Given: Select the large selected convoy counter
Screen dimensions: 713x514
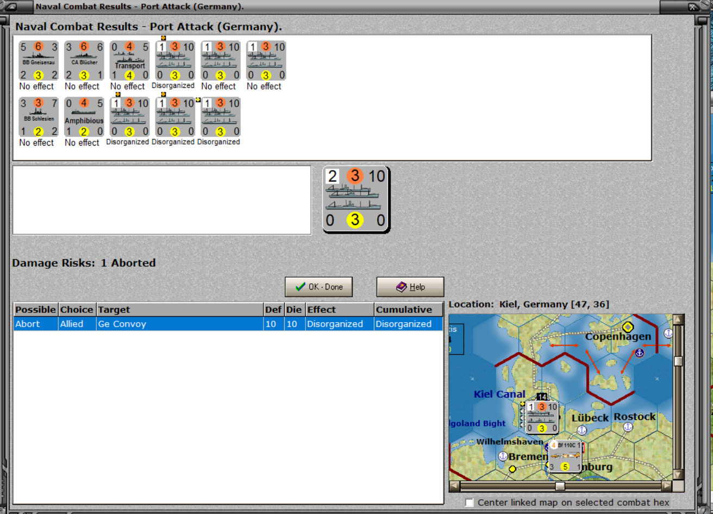Looking at the screenshot, I should 356,199.
